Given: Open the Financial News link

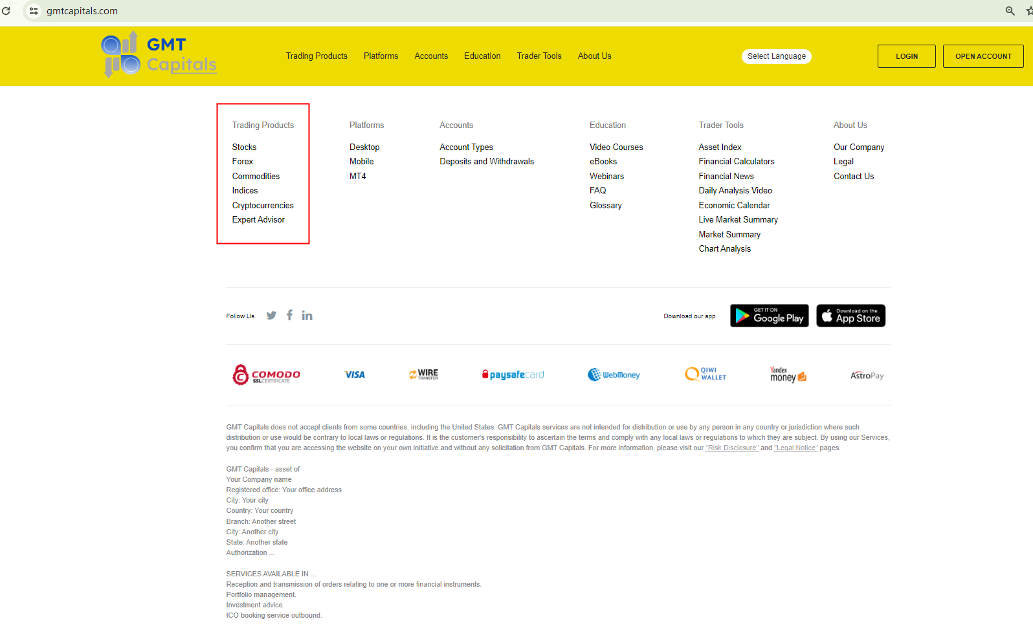Looking at the screenshot, I should coord(726,177).
